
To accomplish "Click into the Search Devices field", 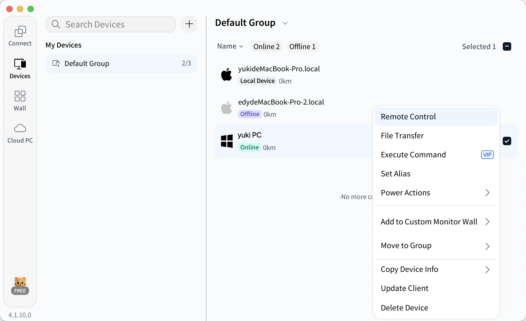I will 111,24.
